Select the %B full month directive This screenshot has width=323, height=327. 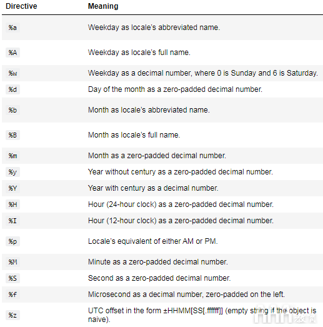tap(12, 135)
